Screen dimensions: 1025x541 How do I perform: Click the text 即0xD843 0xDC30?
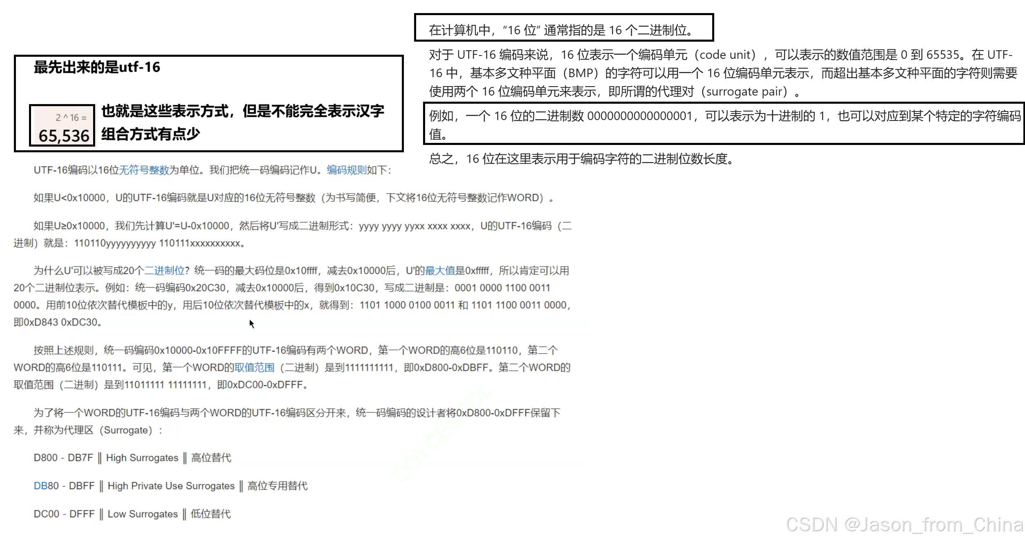57,322
